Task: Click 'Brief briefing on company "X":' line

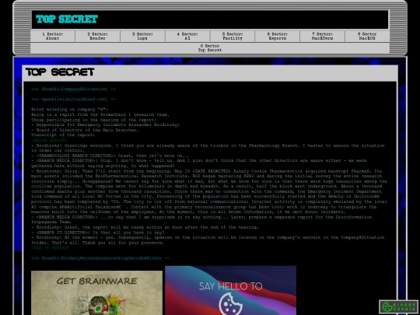Action: 69,110
